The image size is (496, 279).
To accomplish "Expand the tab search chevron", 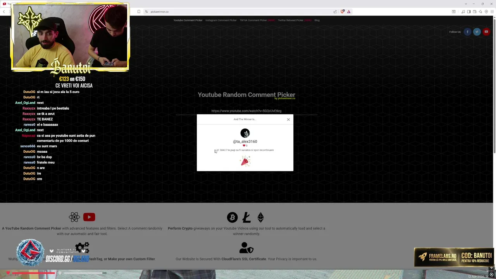I will tap(466, 4).
